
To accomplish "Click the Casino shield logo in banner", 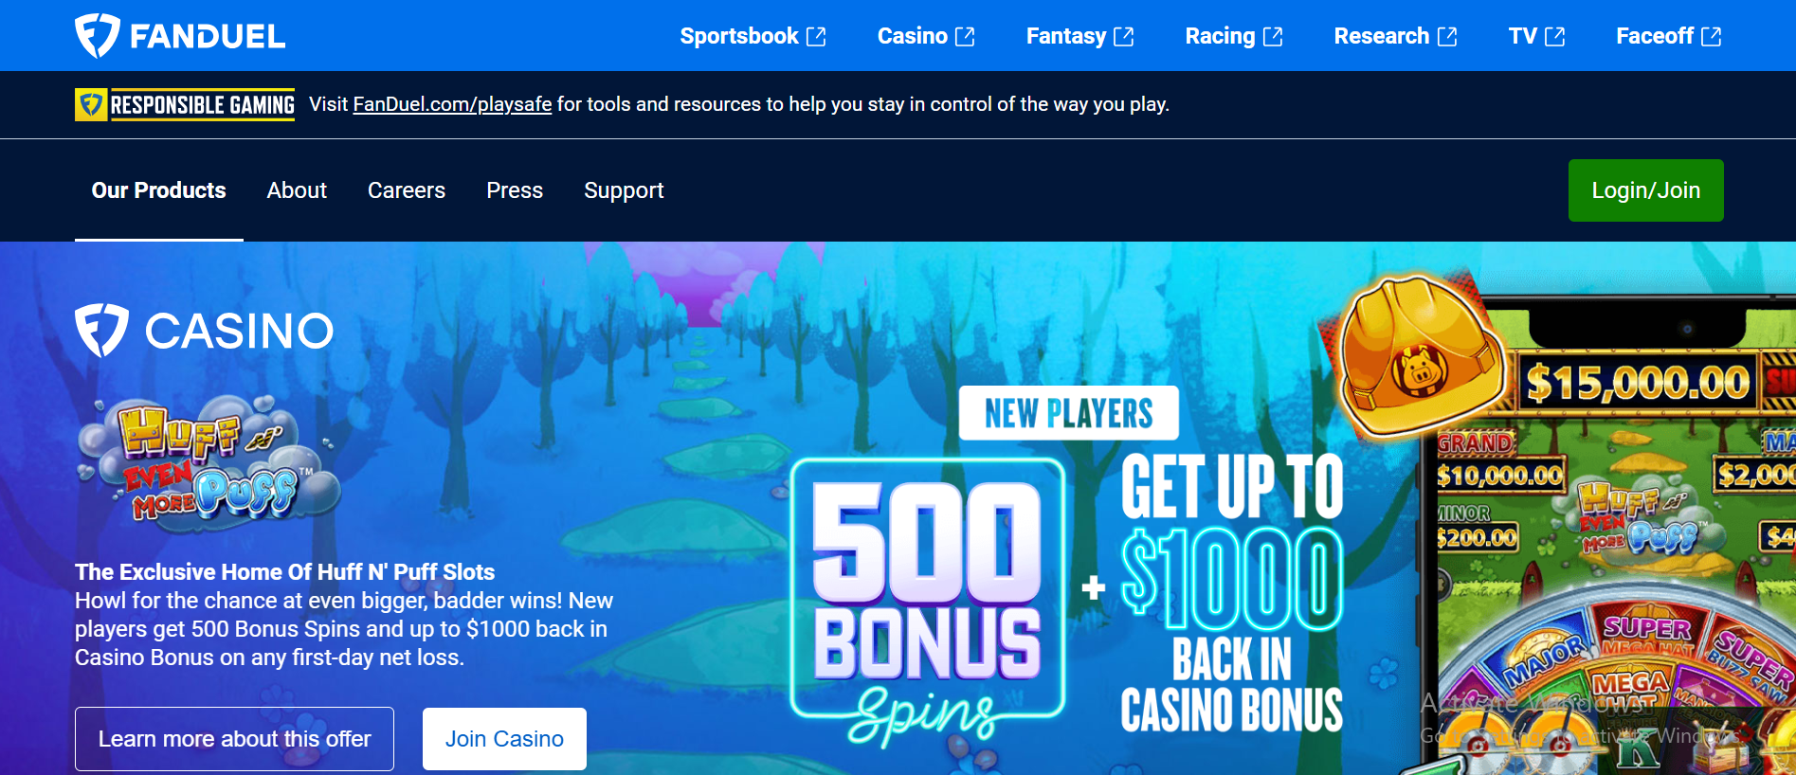I will pos(101,330).
